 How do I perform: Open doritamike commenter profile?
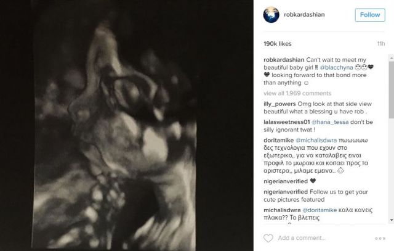279,140
